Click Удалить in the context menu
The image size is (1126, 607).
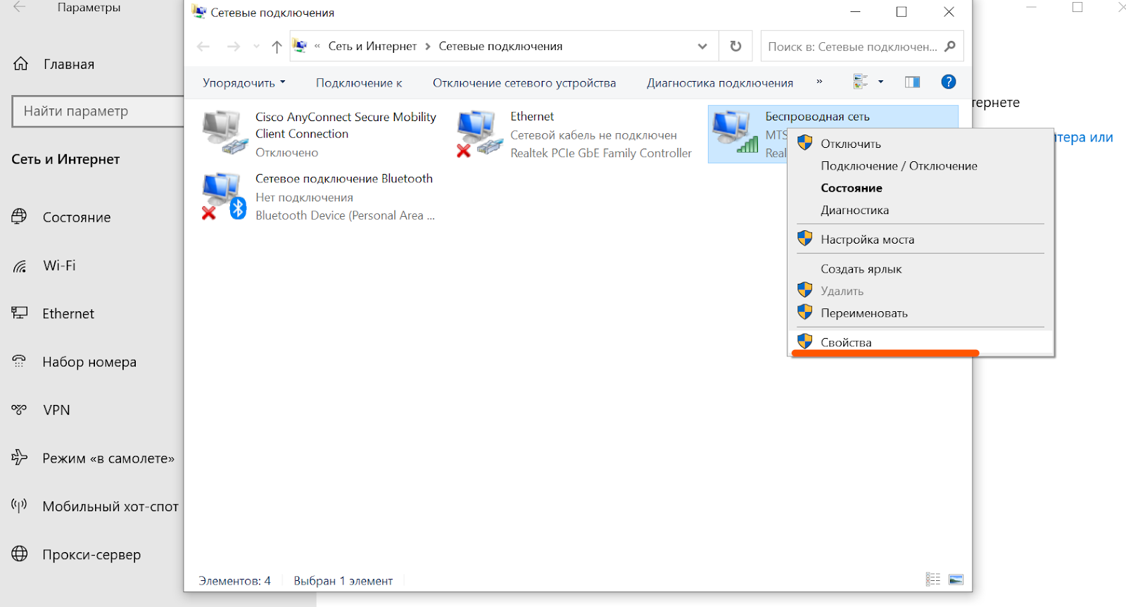pos(921,291)
